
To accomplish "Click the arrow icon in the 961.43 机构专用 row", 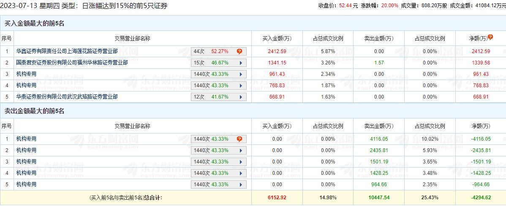I will 240,74.
